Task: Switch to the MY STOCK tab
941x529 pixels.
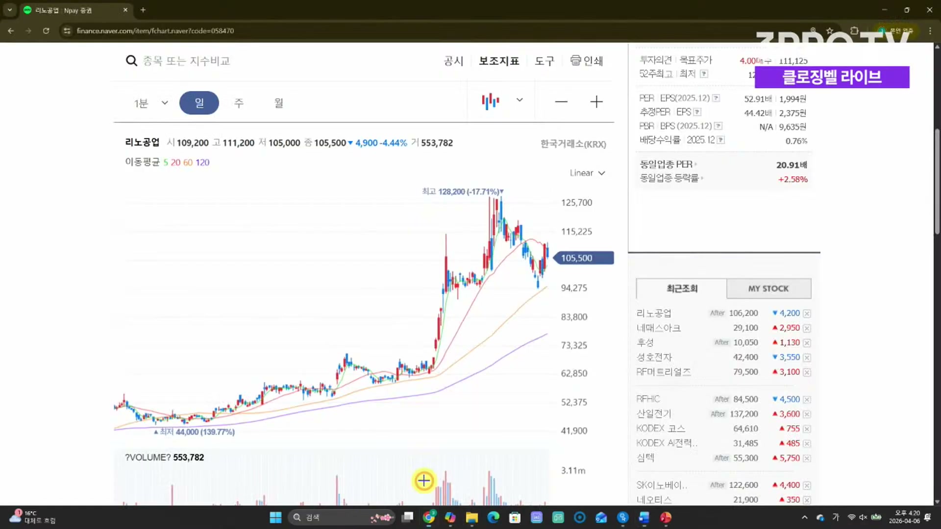Action: (768, 289)
